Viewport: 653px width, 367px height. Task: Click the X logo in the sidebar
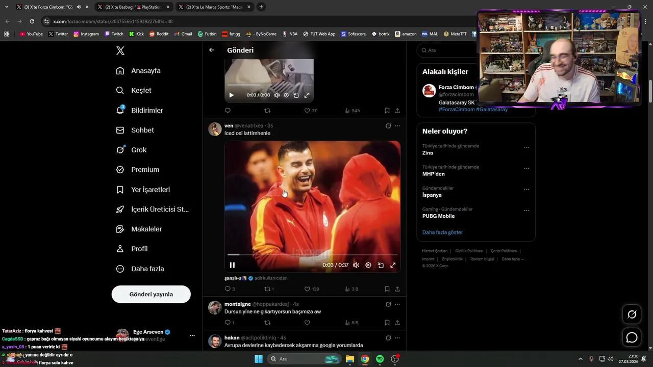click(120, 50)
